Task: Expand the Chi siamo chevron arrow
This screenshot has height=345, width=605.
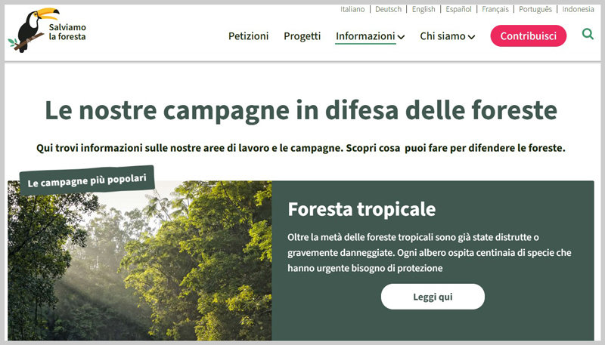Action: pyautogui.click(x=471, y=37)
